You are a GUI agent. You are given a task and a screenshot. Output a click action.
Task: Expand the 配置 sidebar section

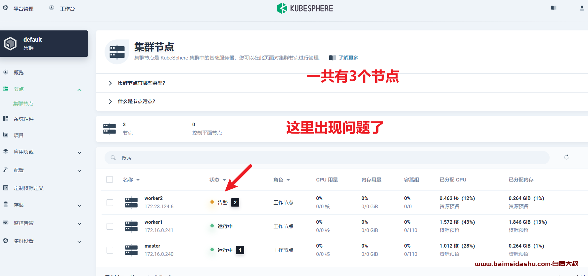coord(79,171)
